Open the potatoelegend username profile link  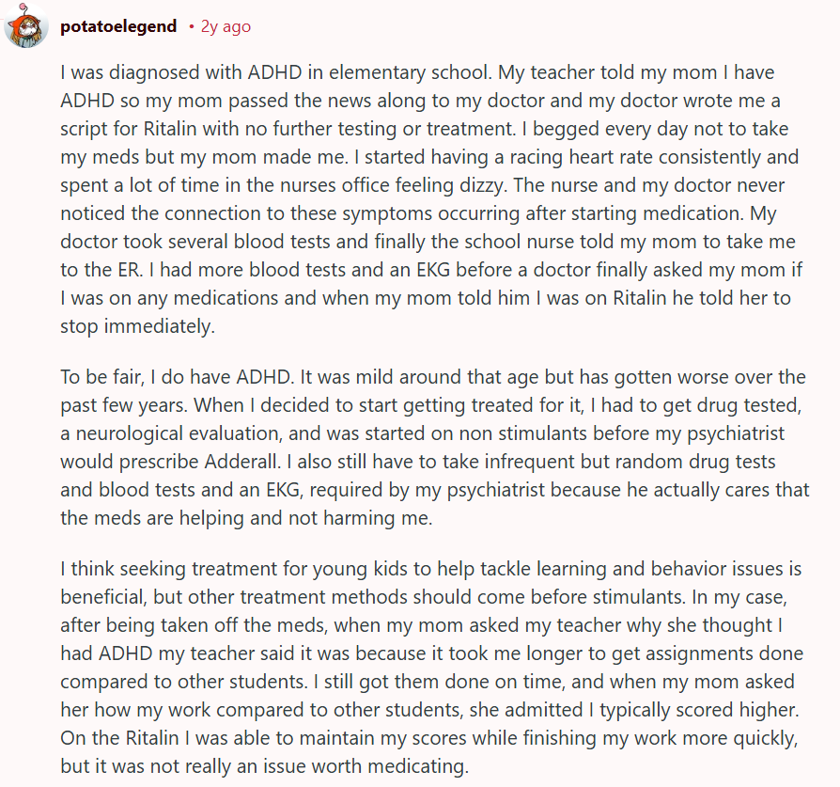[118, 26]
